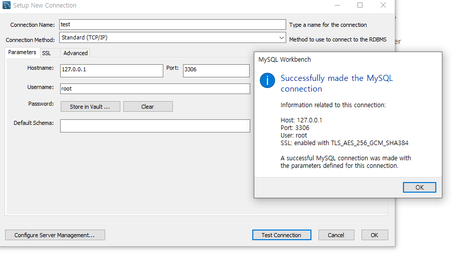Click the 'Successfully made the MySQL connection' heading
The height and width of the screenshot is (268, 453).
click(337, 83)
